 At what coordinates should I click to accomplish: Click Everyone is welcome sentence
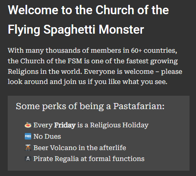pos(119,71)
